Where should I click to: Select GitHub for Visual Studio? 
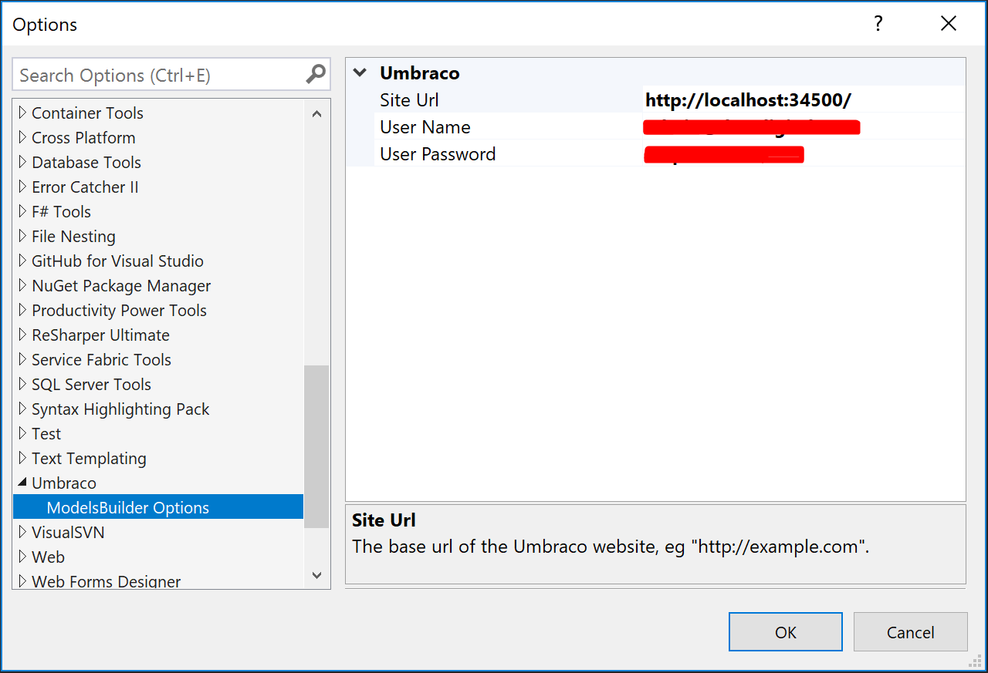point(117,261)
